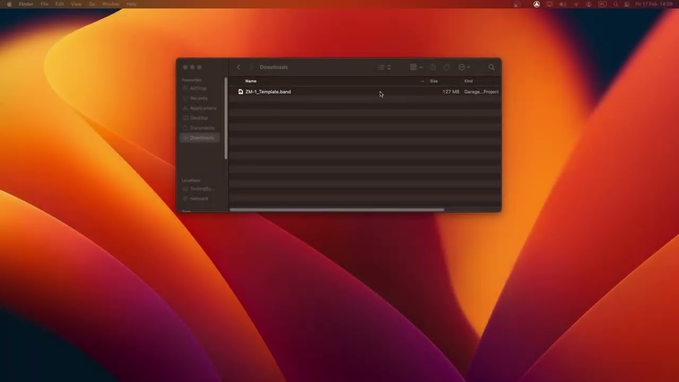The width and height of the screenshot is (679, 382).
Task: Open Control Centre in the menu bar
Action: [x=627, y=4]
